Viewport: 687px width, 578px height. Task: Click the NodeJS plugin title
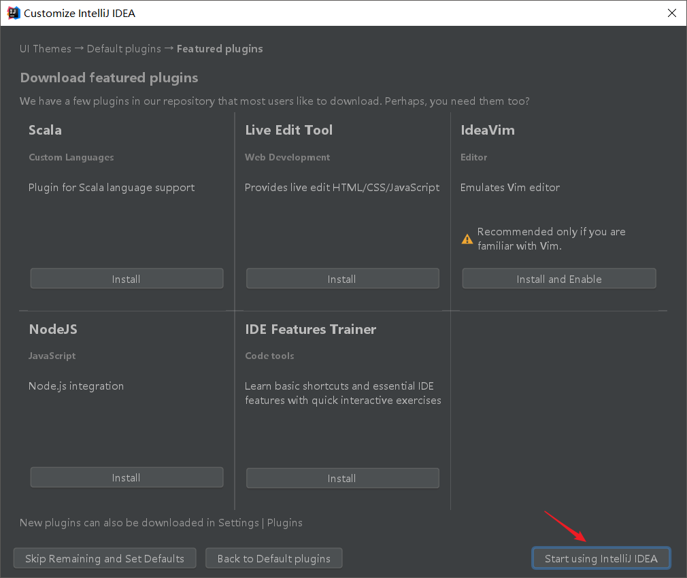53,329
